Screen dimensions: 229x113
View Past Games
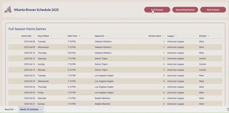click(213, 10)
